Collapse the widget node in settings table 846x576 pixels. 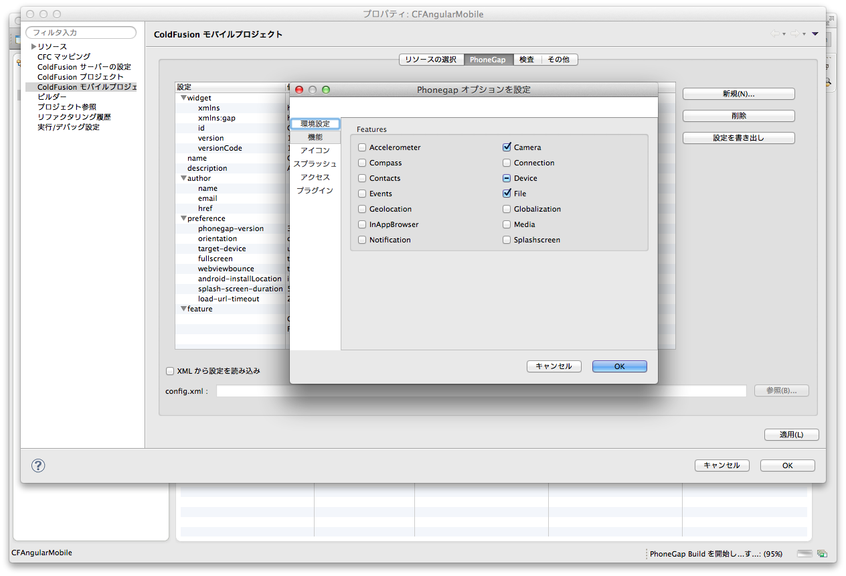point(183,98)
